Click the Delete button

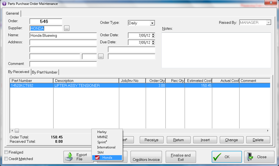(x=258, y=140)
